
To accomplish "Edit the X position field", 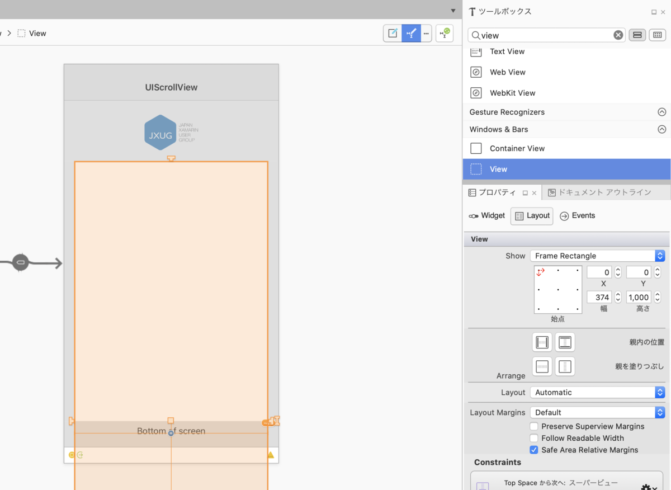I will pos(599,272).
